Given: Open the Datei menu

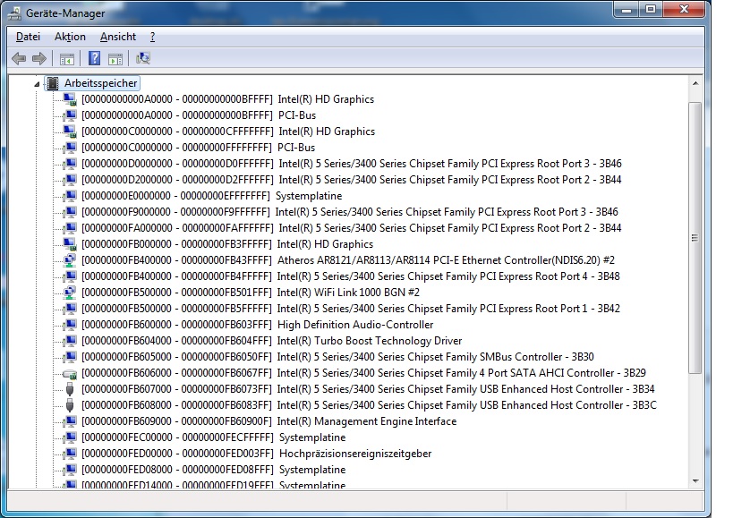Looking at the screenshot, I should tap(28, 37).
